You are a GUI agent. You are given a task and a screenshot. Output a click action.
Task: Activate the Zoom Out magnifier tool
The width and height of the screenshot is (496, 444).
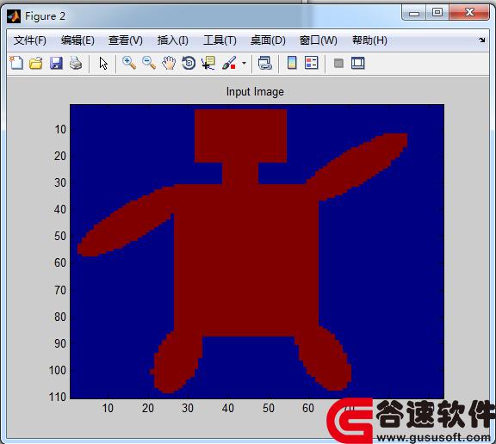[149, 63]
